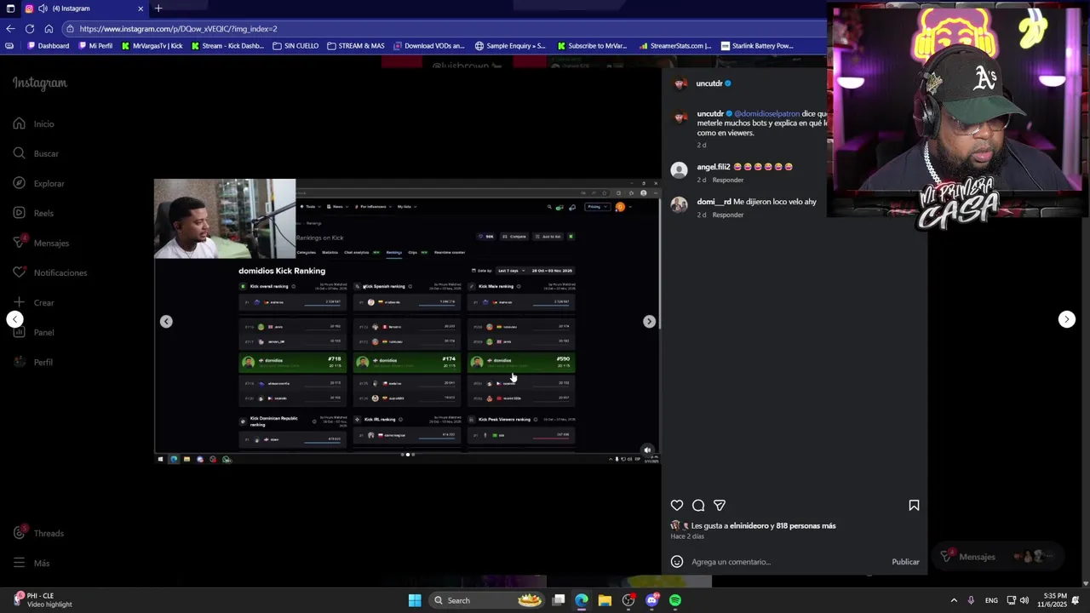Click Responder under domi__rd comment
1090x613 pixels.
tap(728, 215)
